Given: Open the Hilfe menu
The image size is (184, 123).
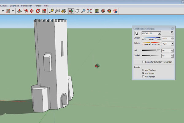Looking at the screenshot, I should pos(46,6).
